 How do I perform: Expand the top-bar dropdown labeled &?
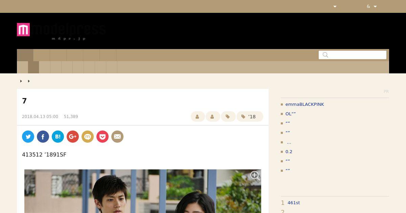point(372,6)
